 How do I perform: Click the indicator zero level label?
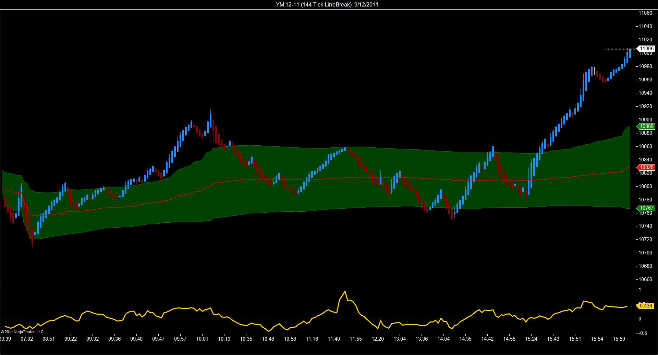[x=639, y=319]
